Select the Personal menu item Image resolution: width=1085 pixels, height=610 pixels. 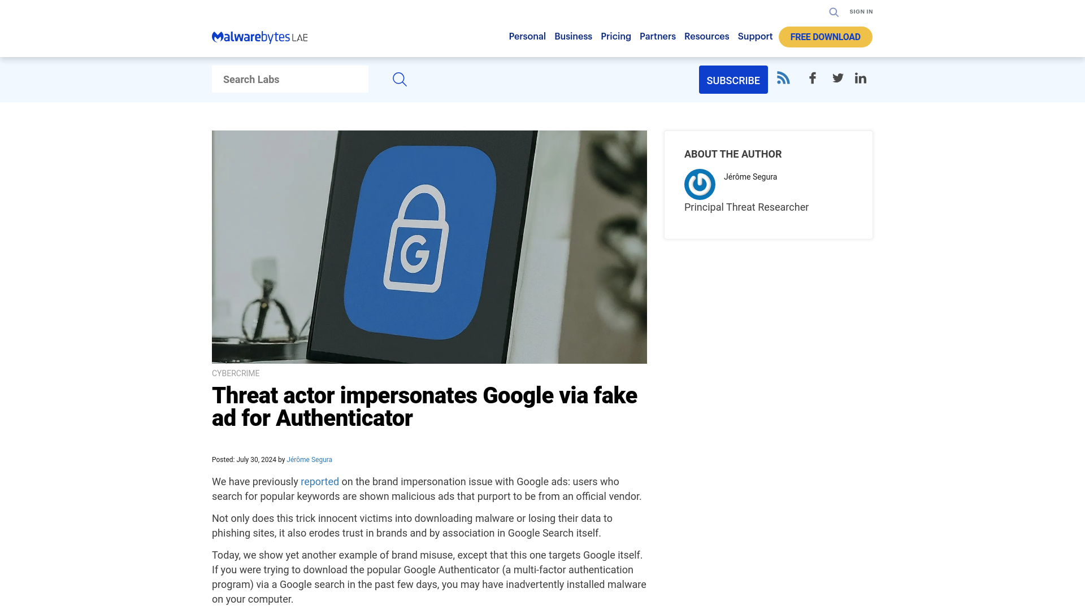coord(527,37)
